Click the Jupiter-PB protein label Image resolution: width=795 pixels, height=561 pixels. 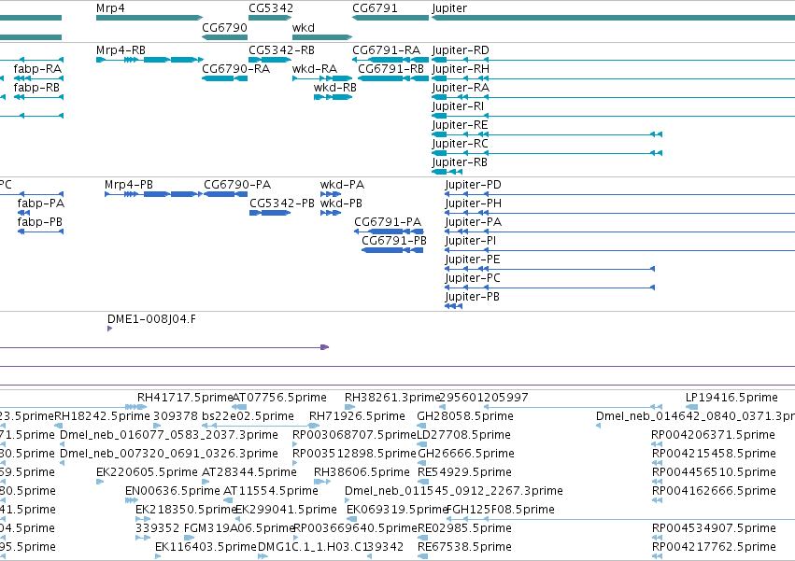click(472, 297)
